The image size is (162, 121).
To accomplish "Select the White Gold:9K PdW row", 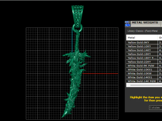I will point(144,66).
